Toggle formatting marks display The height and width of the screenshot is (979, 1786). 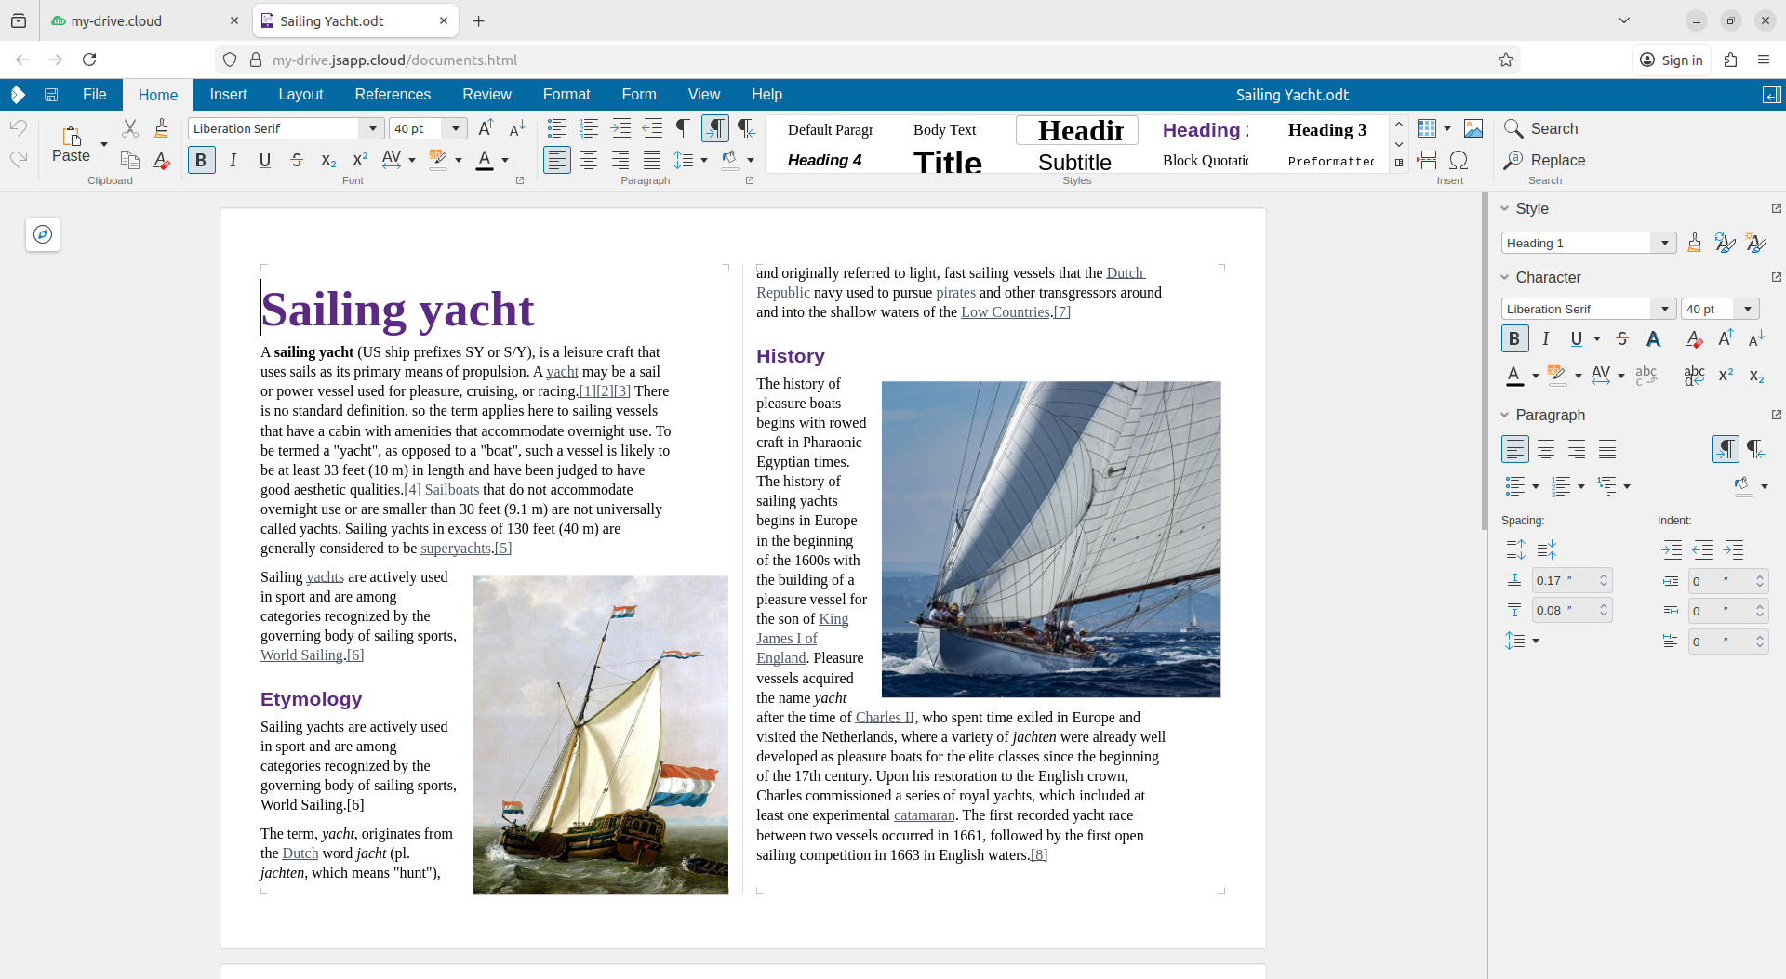(x=684, y=128)
